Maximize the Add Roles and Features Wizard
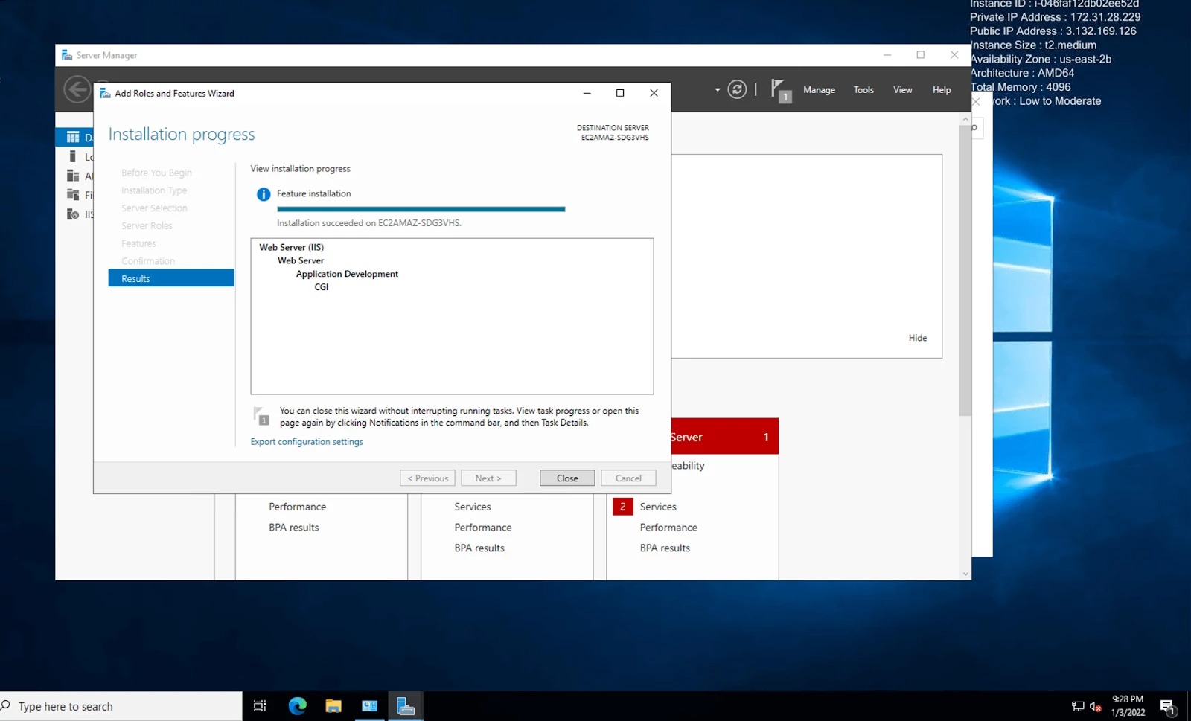Screen dimensions: 1191x721 pyautogui.click(x=620, y=93)
